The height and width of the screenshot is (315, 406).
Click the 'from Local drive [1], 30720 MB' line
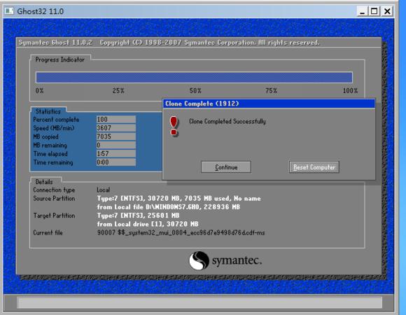coord(148,224)
